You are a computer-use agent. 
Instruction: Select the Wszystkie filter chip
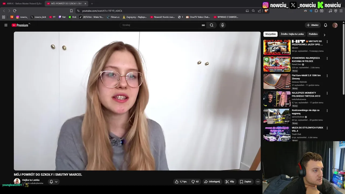coord(270,34)
